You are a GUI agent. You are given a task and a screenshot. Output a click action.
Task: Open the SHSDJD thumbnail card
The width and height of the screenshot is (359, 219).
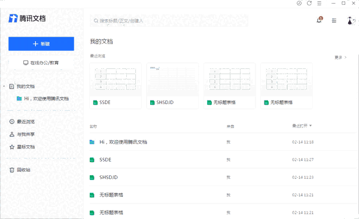pyautogui.click(x=173, y=86)
